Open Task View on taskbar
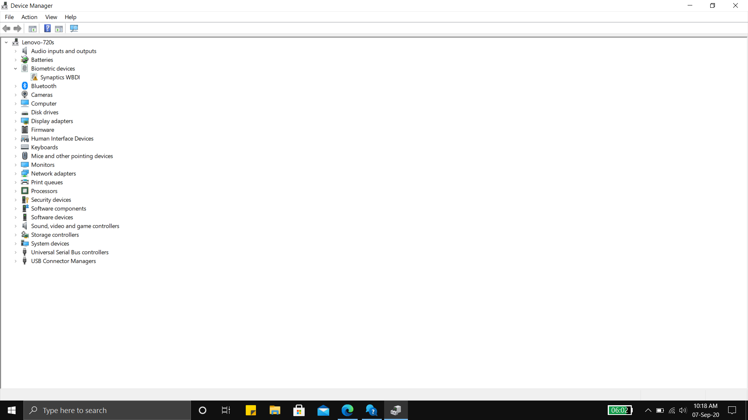 [x=226, y=410]
